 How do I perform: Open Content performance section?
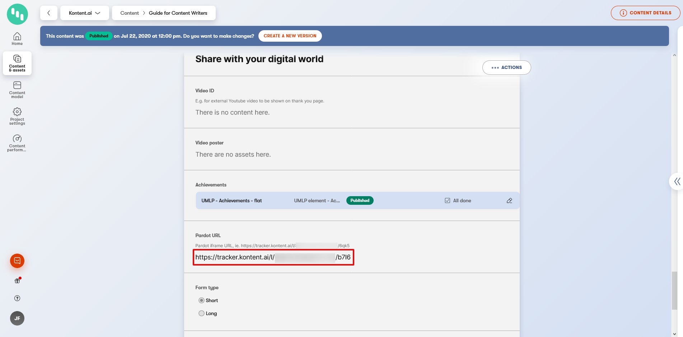(17, 143)
